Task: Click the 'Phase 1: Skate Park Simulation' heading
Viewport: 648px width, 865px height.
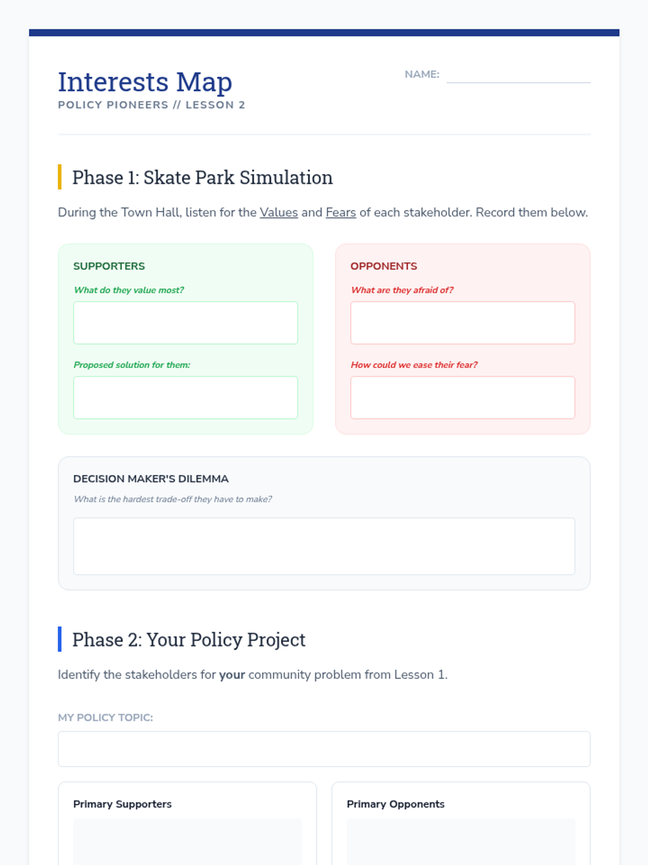Action: pos(202,177)
